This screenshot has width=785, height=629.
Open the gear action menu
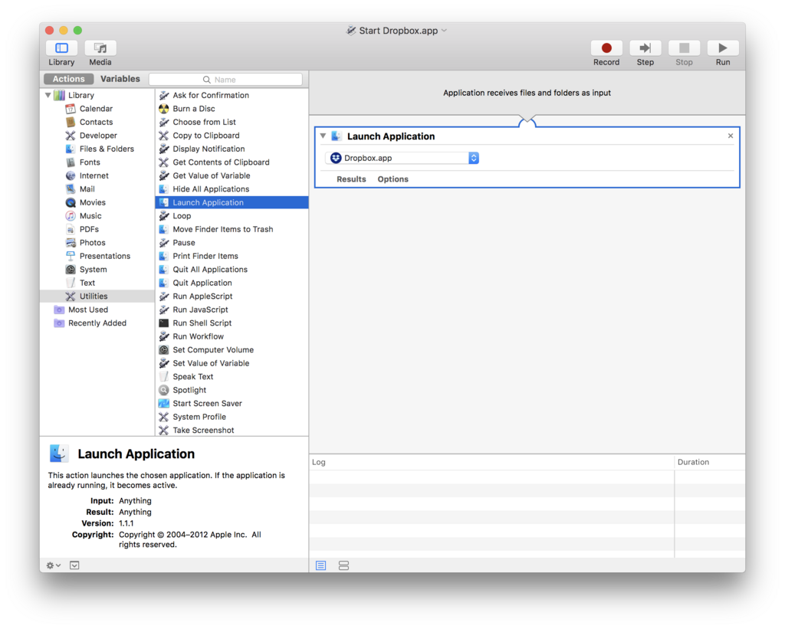[x=53, y=565]
